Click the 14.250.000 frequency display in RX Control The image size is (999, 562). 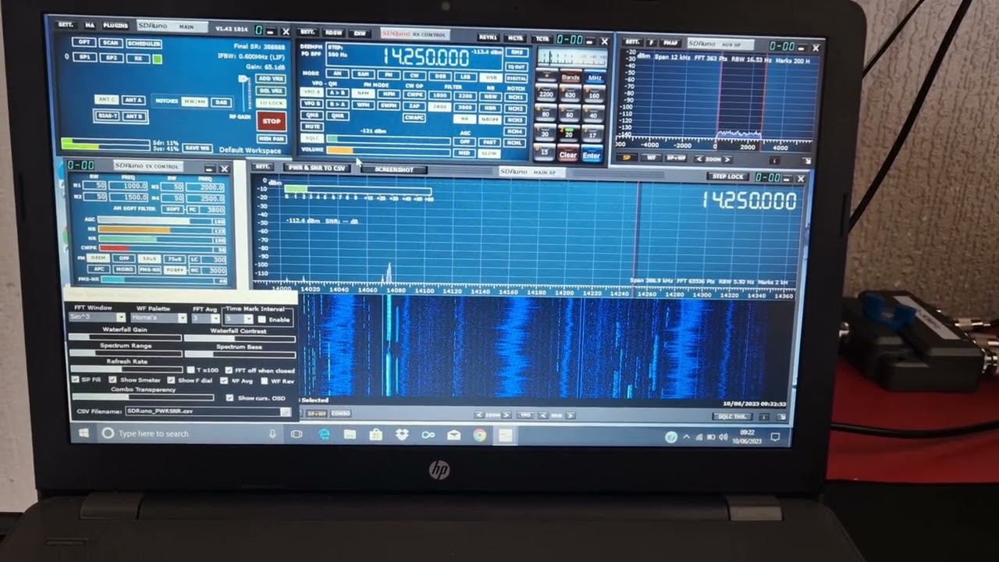(x=426, y=55)
